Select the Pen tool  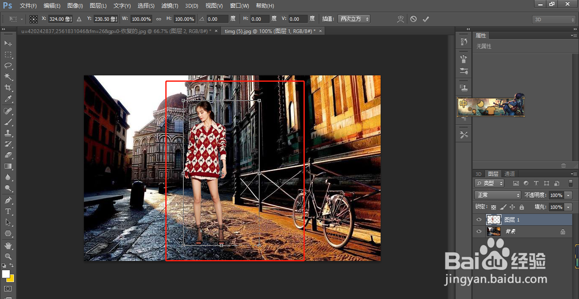pyautogui.click(x=8, y=200)
